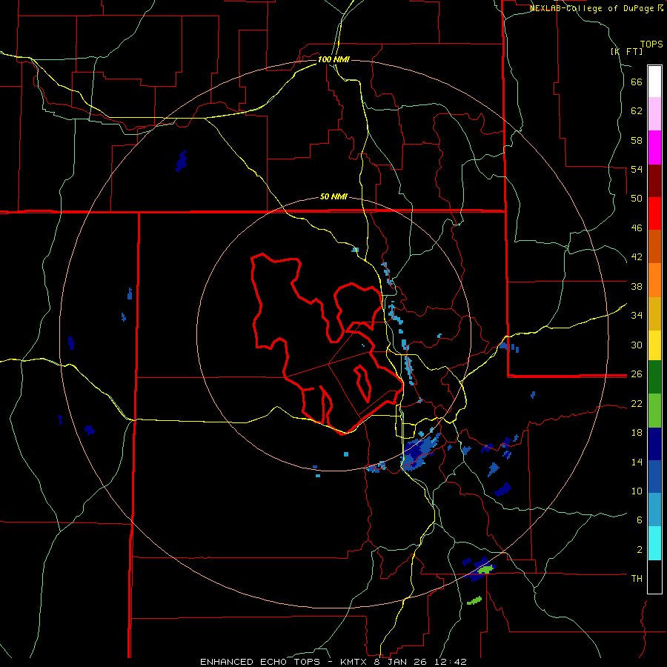Click the legend value "26"
This screenshot has width=667, height=667.
pyautogui.click(x=637, y=374)
